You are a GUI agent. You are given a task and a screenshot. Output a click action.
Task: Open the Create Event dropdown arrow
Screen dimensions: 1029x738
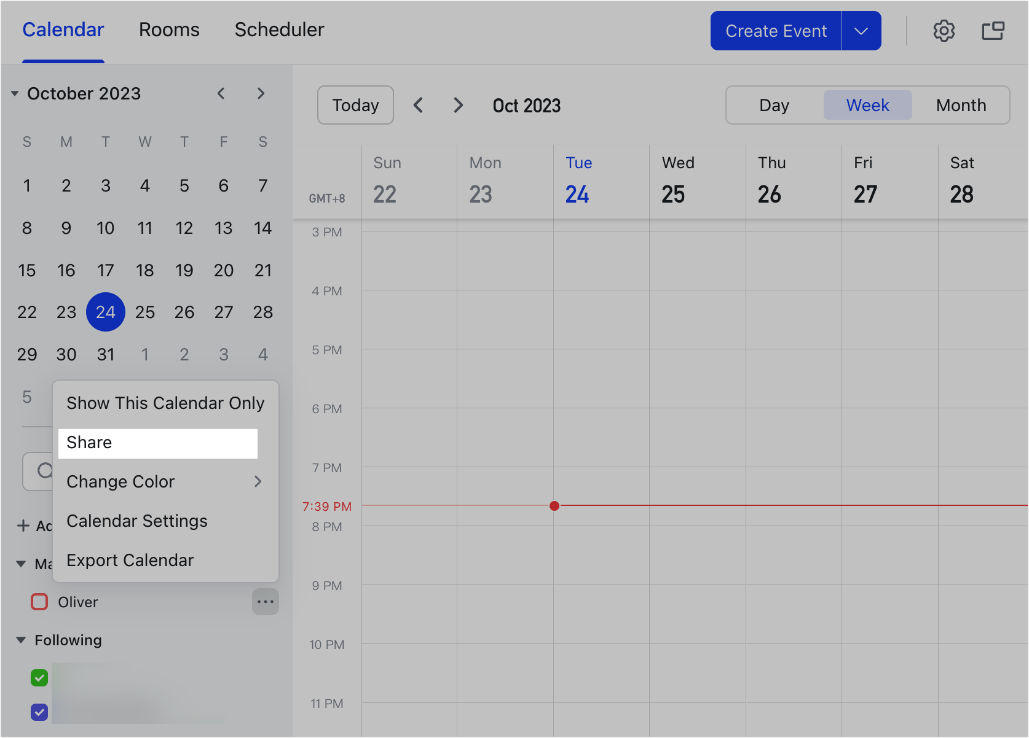[861, 30]
